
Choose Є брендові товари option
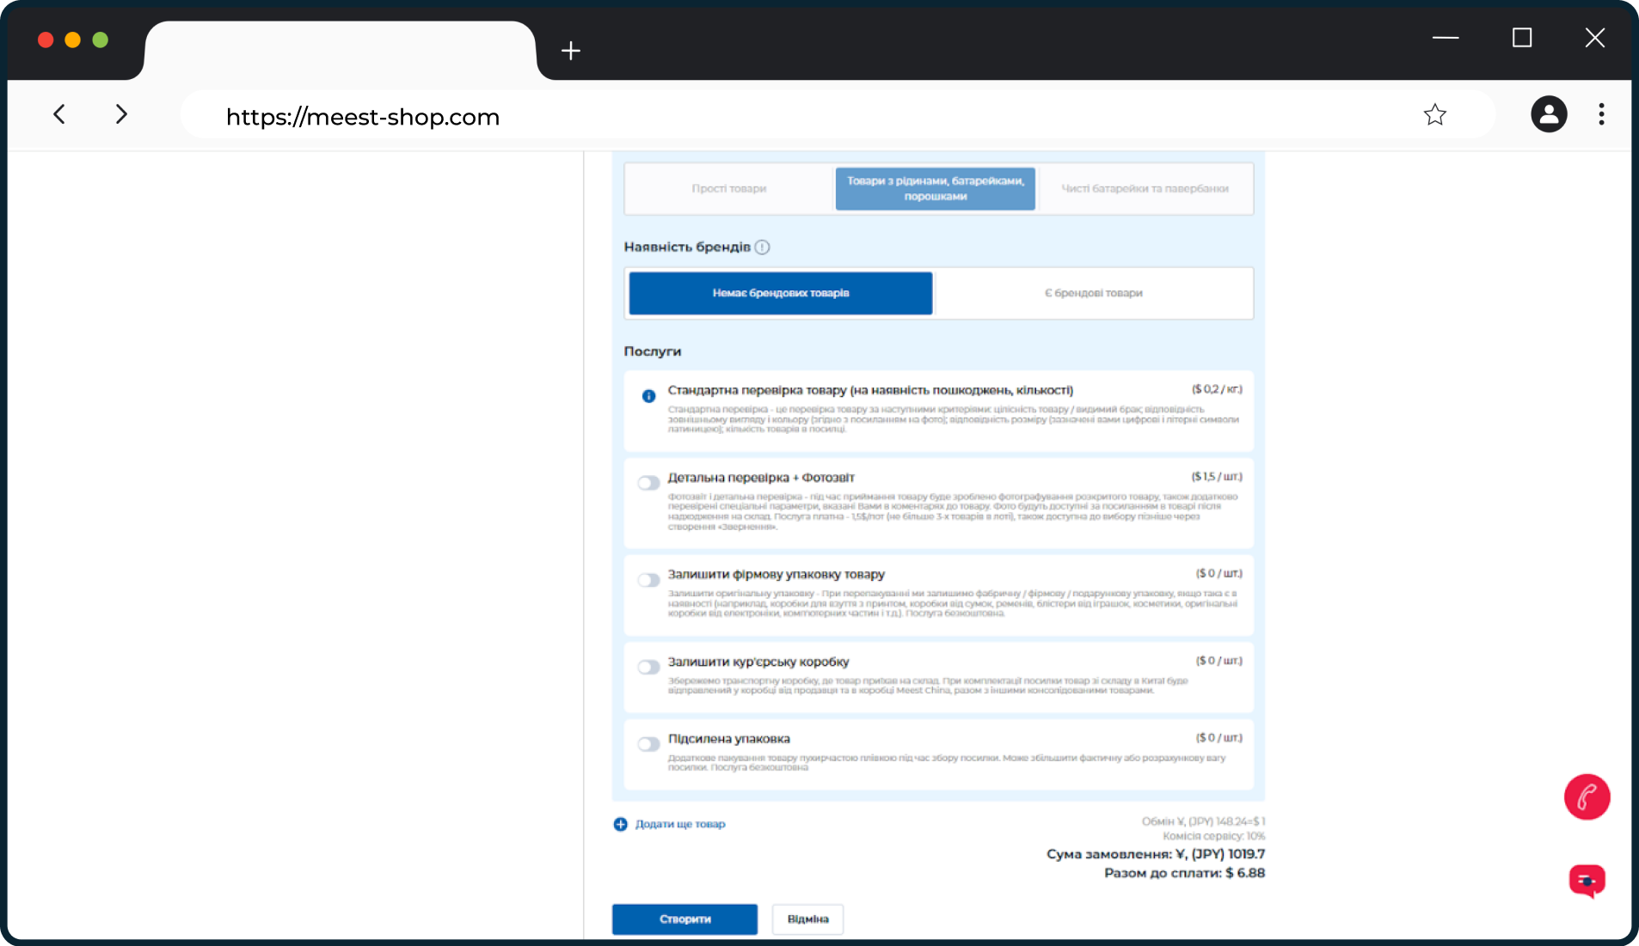click(x=1093, y=294)
